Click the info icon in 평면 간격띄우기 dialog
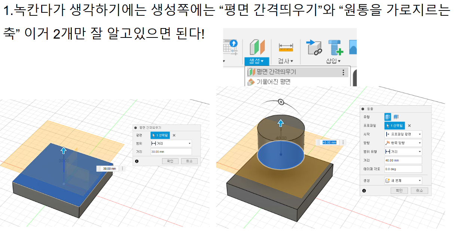The height and width of the screenshot is (232, 454). click(x=137, y=161)
